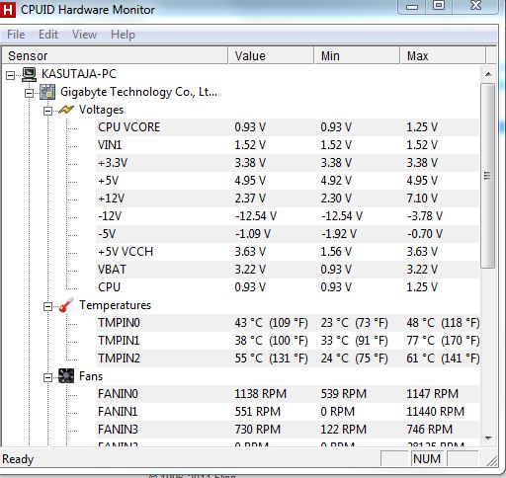
Task: Open the File menu
Action: click(x=16, y=35)
